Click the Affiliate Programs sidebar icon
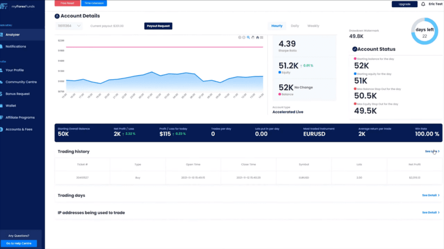 tap(2, 117)
